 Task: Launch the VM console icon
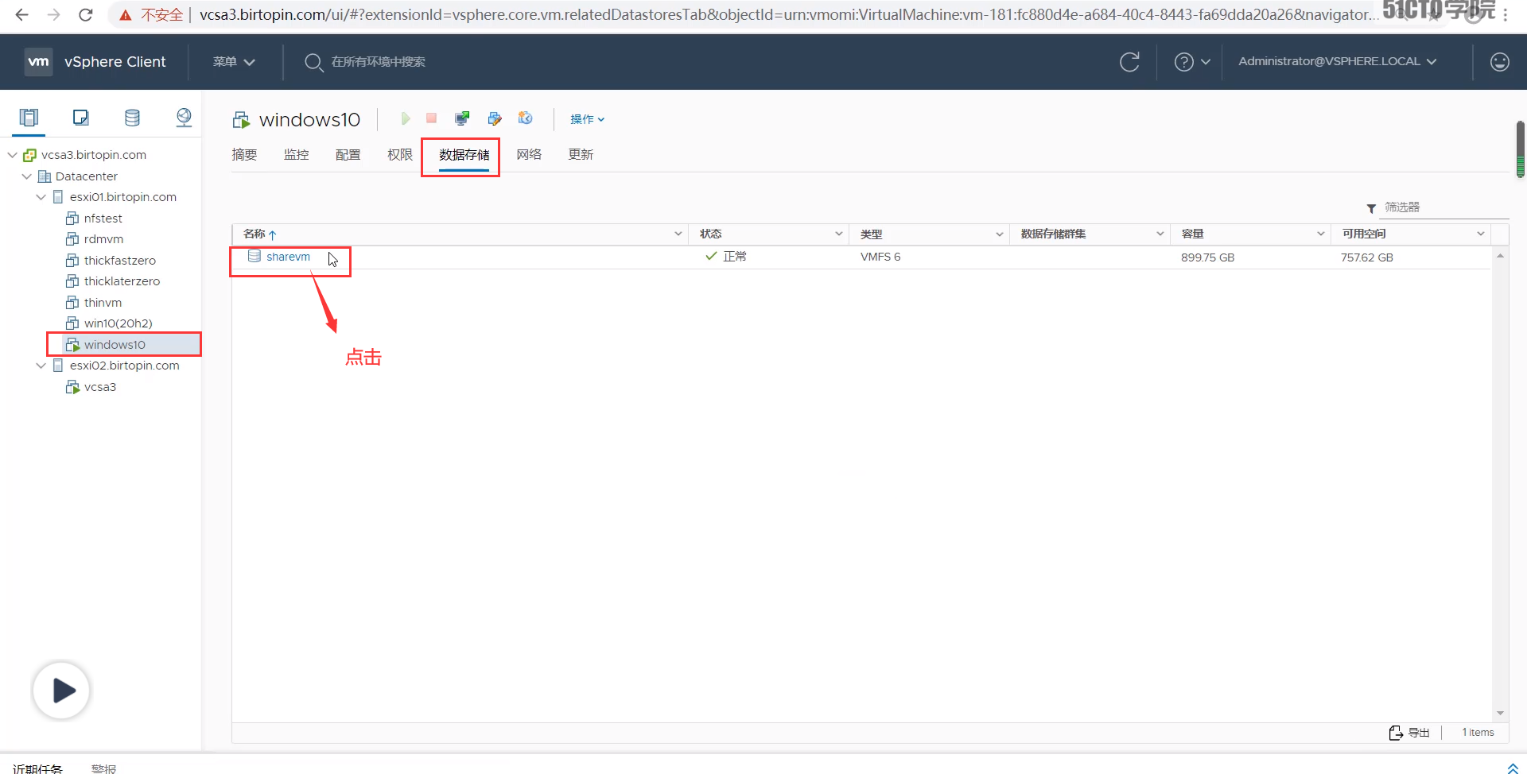point(462,118)
